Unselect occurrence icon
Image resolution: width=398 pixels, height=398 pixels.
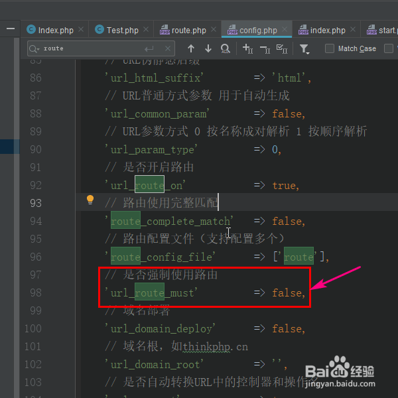(265, 49)
